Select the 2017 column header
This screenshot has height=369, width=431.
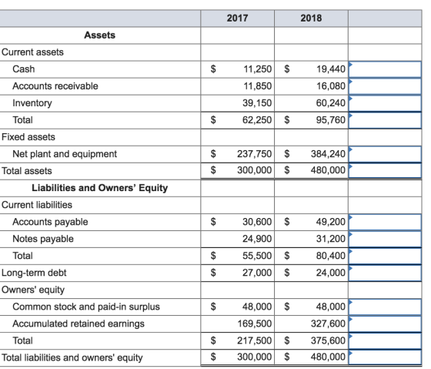[238, 18]
